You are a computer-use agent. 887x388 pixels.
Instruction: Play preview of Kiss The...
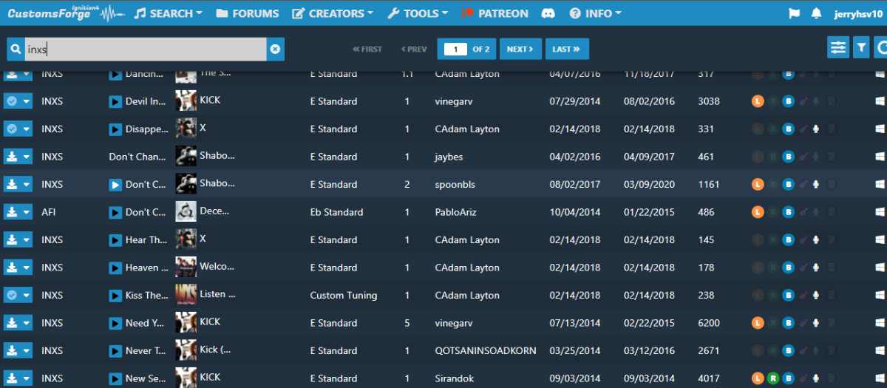(x=115, y=296)
